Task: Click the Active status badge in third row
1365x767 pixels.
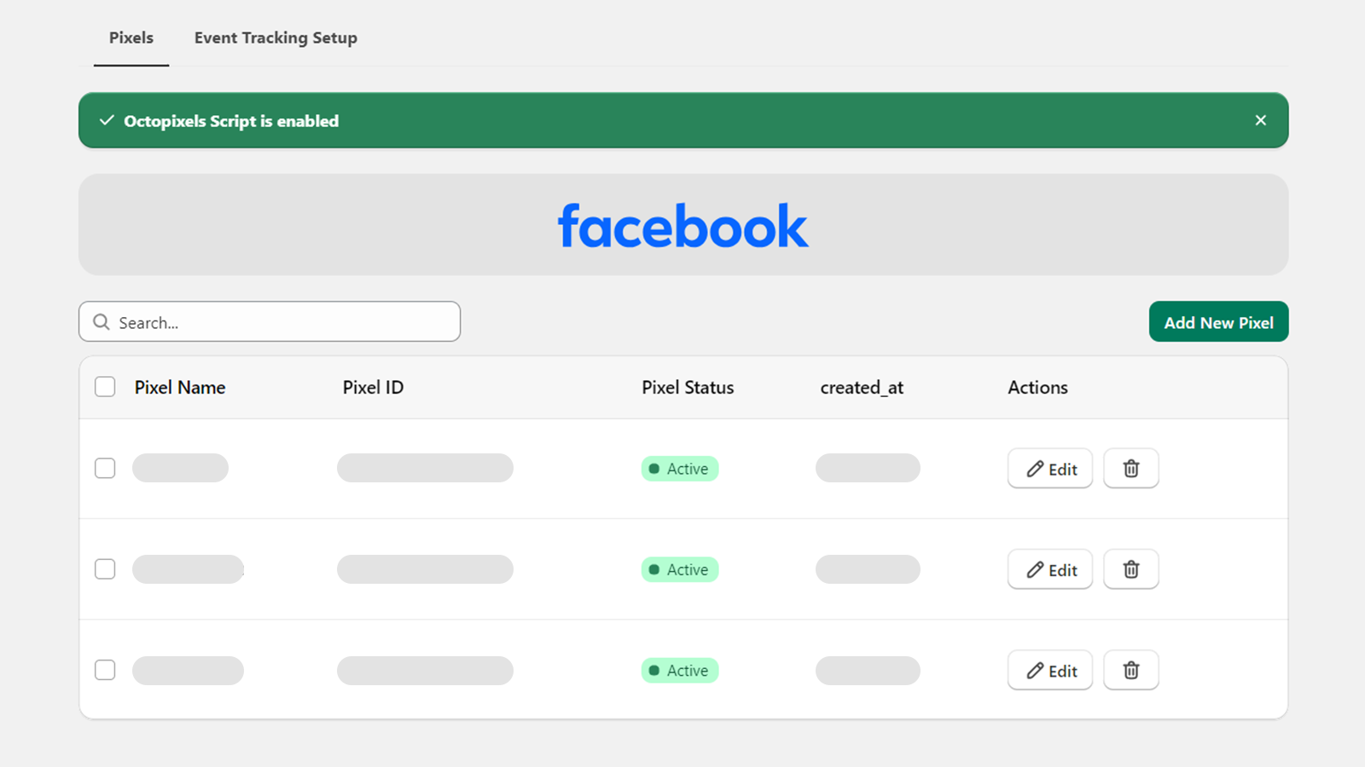Action: (x=680, y=671)
